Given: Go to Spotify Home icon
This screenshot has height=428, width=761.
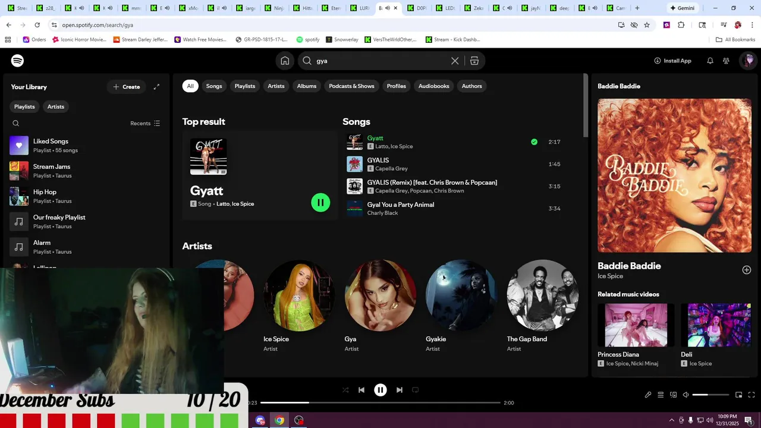Looking at the screenshot, I should tap(285, 61).
